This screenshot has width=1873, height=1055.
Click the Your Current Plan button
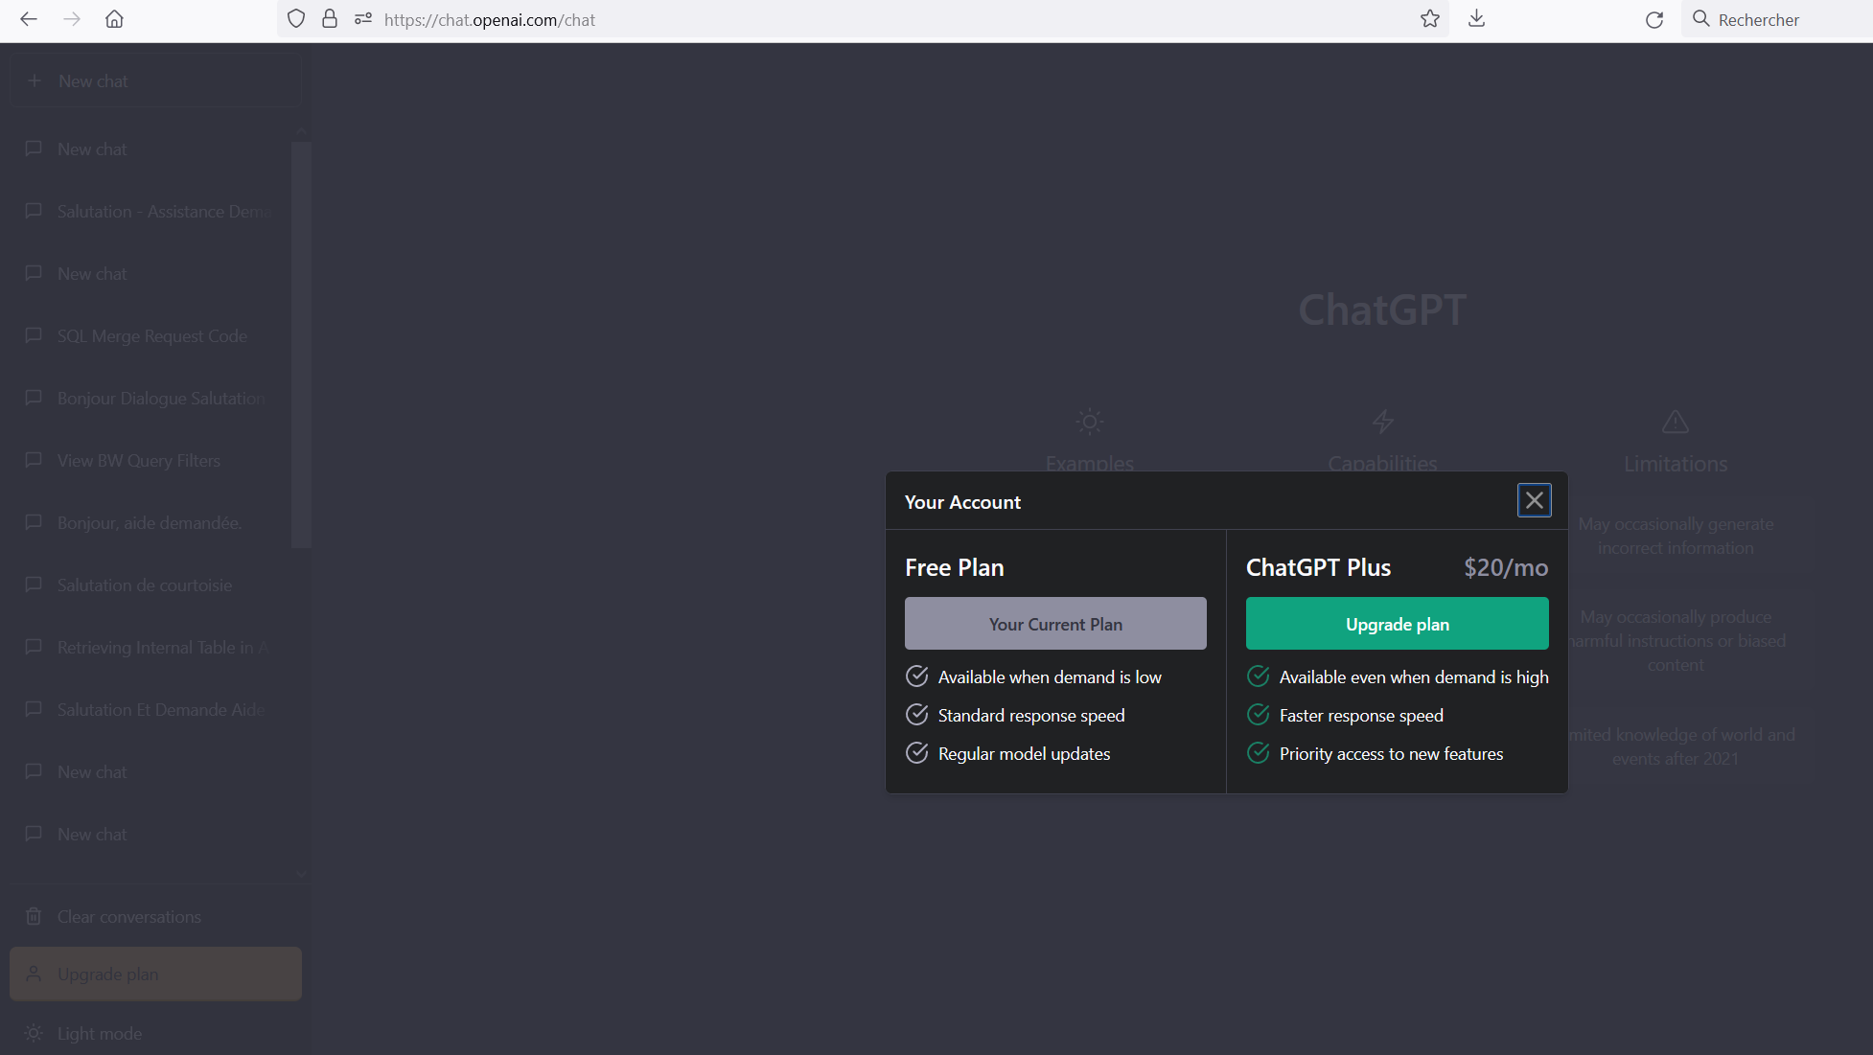[x=1055, y=624]
